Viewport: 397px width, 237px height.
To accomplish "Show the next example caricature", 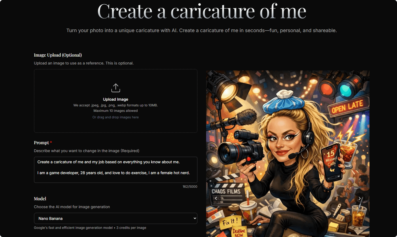I will tap(359, 198).
